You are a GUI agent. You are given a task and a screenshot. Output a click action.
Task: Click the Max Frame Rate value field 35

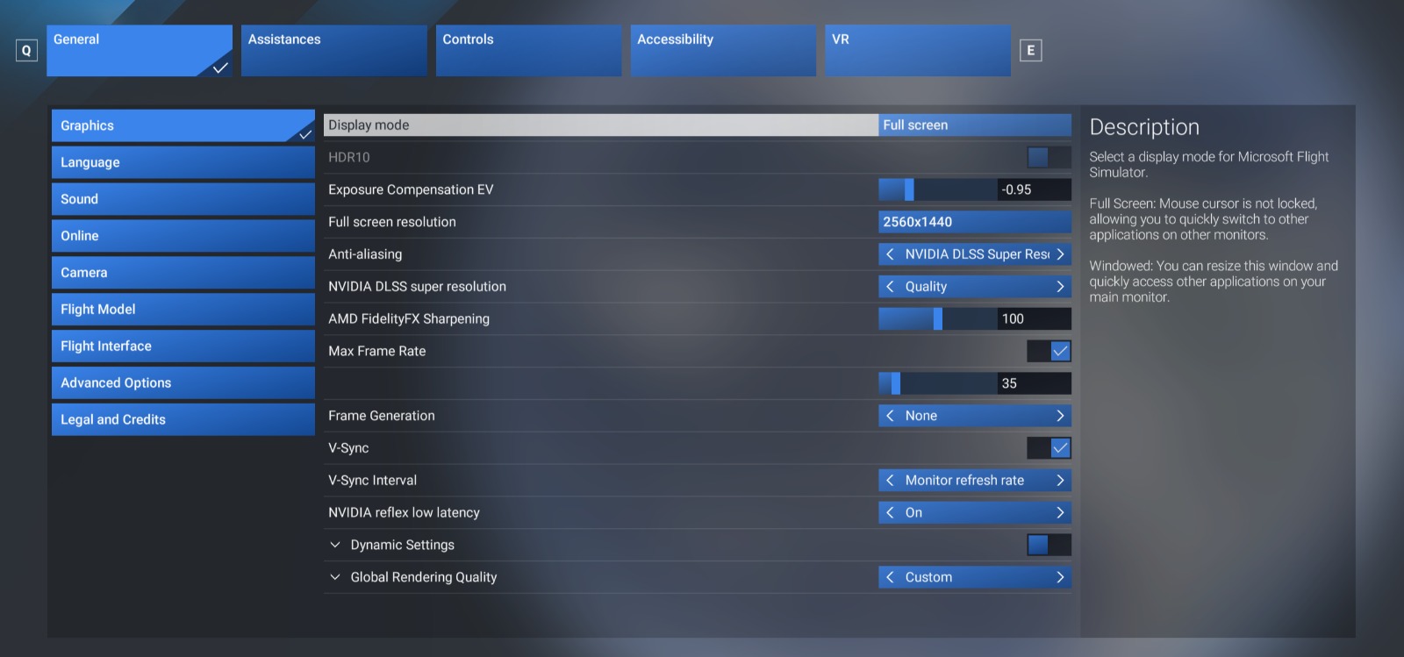(x=1035, y=383)
